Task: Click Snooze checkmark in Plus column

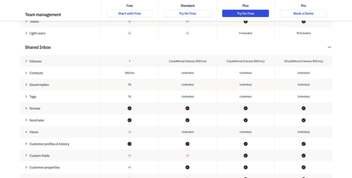Action: tap(246, 108)
